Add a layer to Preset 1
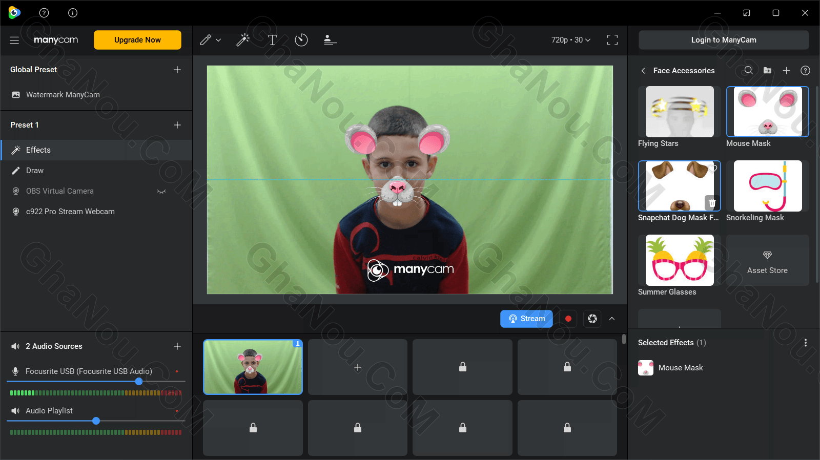Screen dimensions: 820x460 pos(177,125)
